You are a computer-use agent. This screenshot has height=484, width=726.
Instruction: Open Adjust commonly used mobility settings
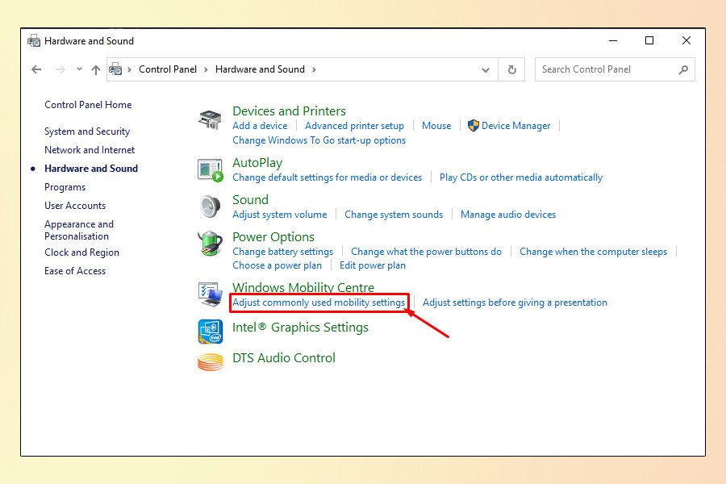click(318, 302)
